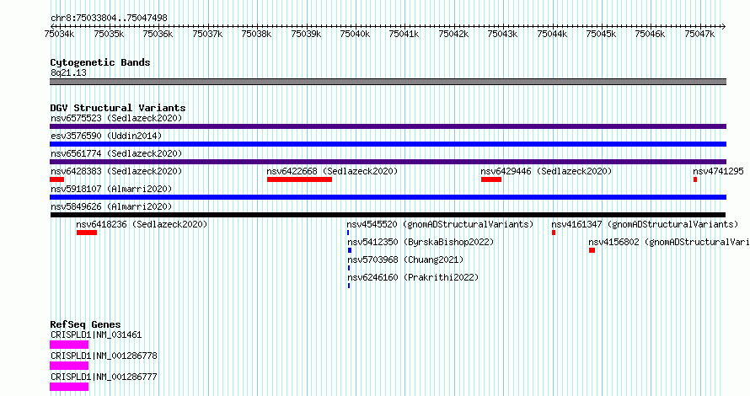Open the CRISPLD1|NM_001286777 gene label
This screenshot has height=396, width=750.
tap(104, 377)
